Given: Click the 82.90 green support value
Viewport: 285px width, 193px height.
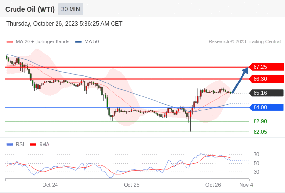Looking at the screenshot, I should pos(260,121).
